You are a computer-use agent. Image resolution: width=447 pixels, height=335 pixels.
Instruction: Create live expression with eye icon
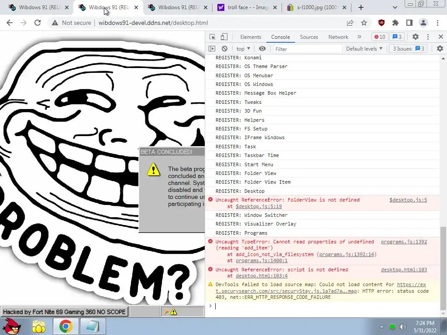[x=262, y=49]
